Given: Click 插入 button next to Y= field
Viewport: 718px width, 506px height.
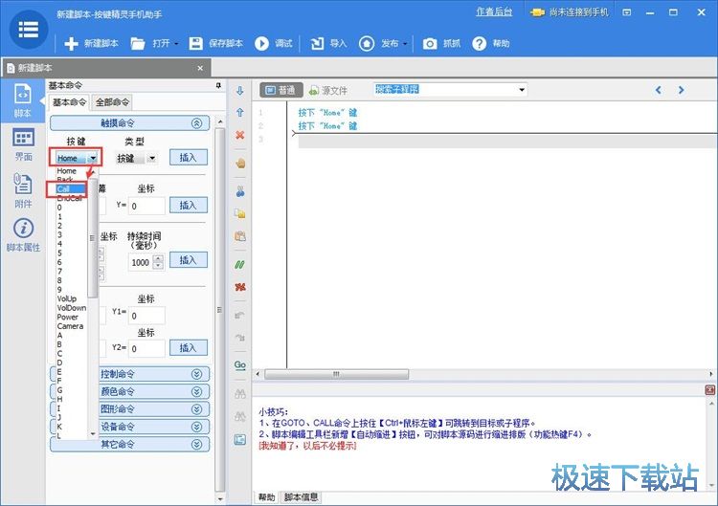Looking at the screenshot, I should click(x=189, y=205).
